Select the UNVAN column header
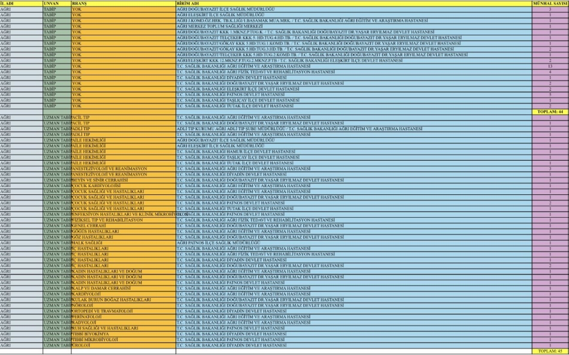 pos(57,4)
